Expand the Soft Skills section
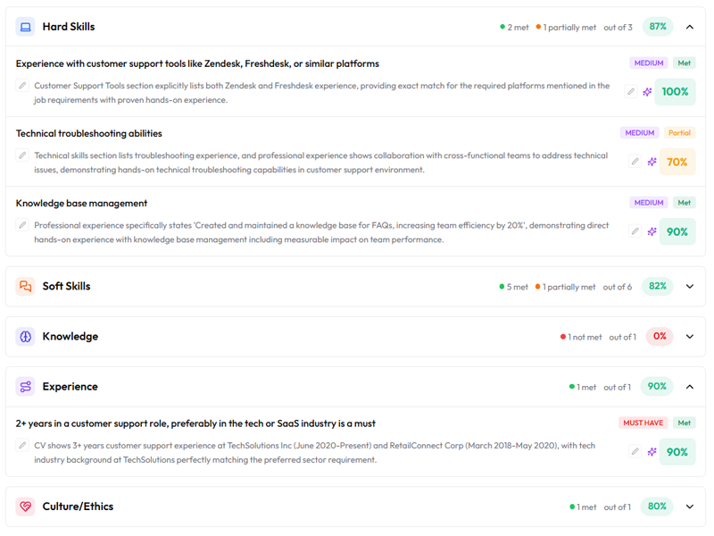This screenshot has width=714, height=536. (x=690, y=287)
